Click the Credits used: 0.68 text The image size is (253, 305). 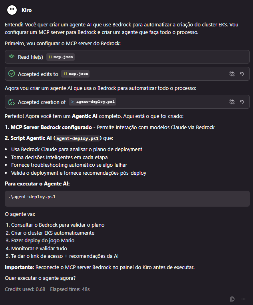(x=25, y=289)
